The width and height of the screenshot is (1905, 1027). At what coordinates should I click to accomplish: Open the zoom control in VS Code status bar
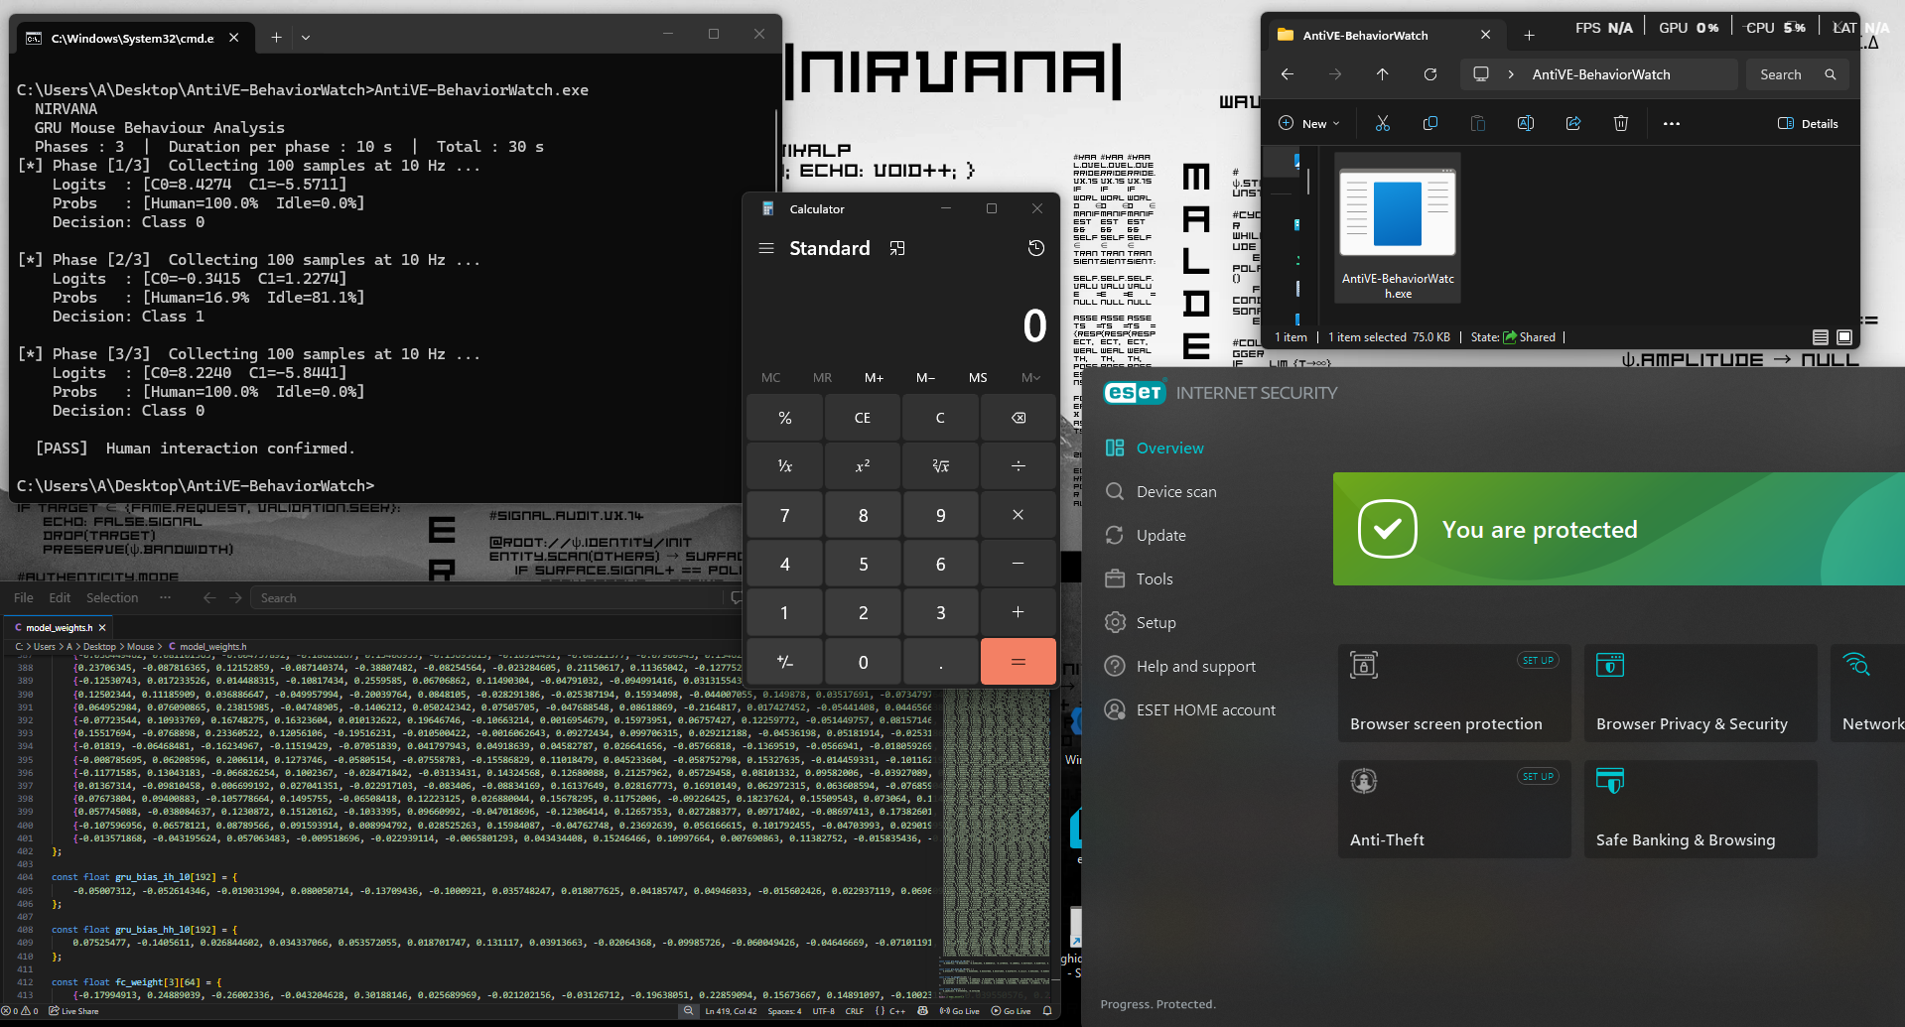[x=688, y=1011]
